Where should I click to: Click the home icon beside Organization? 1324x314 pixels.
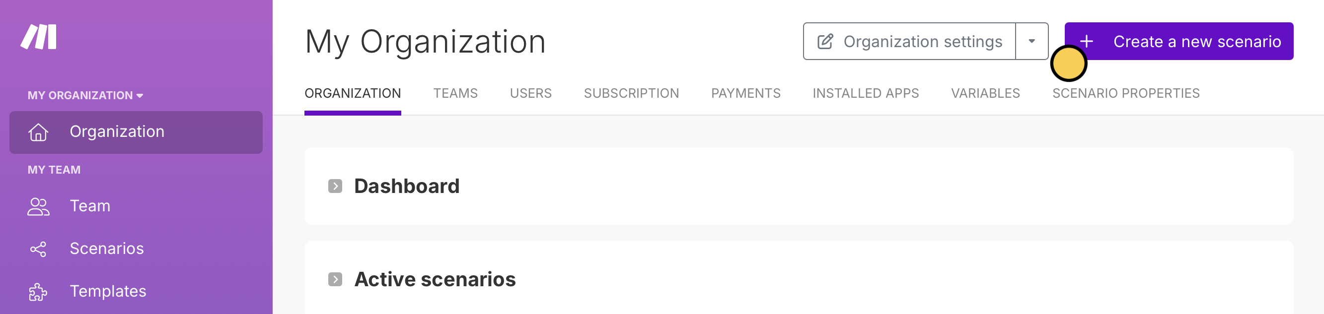tap(38, 132)
